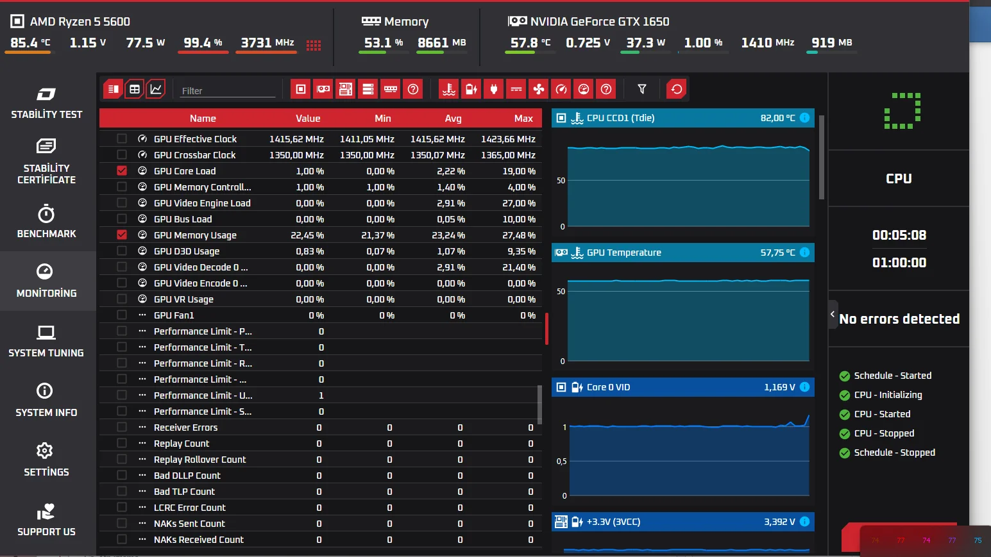Reset min/max values with refresh icon

tap(677, 89)
